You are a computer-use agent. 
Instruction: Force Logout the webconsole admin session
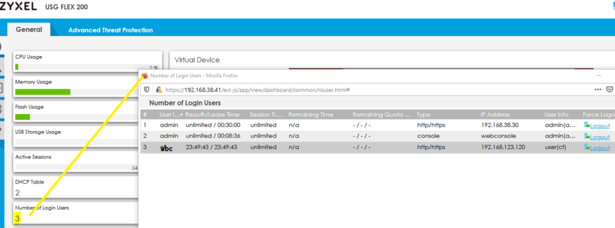pyautogui.click(x=600, y=137)
